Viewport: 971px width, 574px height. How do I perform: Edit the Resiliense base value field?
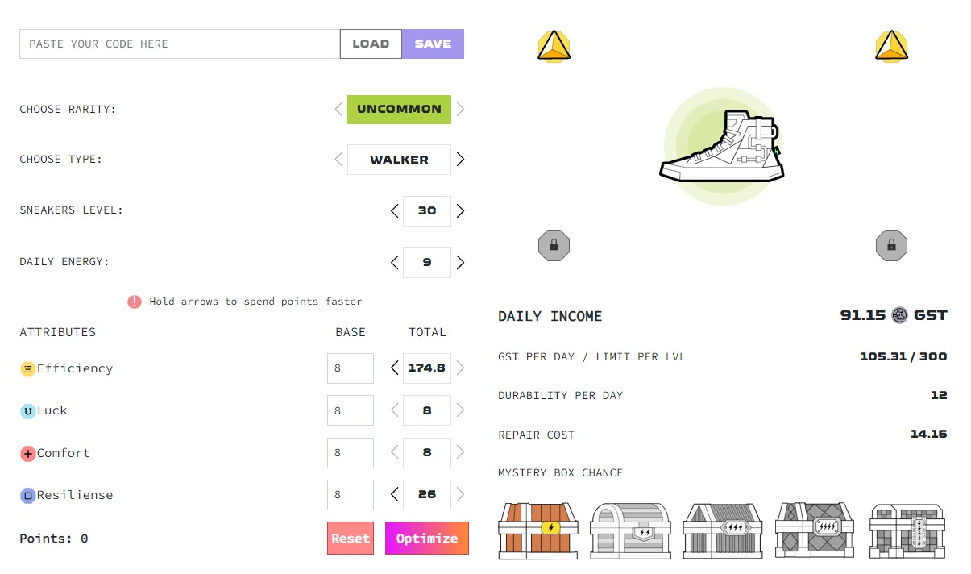tap(351, 495)
